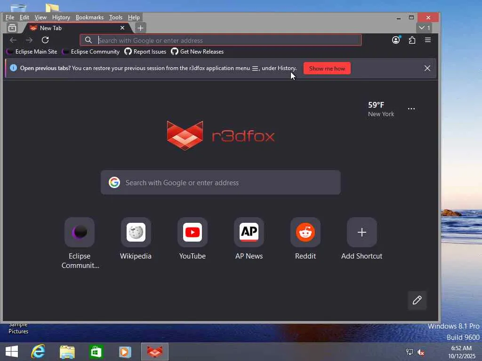This screenshot has width=482, height=361.
Task: Open the Report Issues GitHub bookmark
Action: (x=145, y=52)
